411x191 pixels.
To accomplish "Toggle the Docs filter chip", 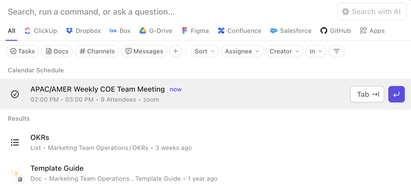I will coord(57,51).
